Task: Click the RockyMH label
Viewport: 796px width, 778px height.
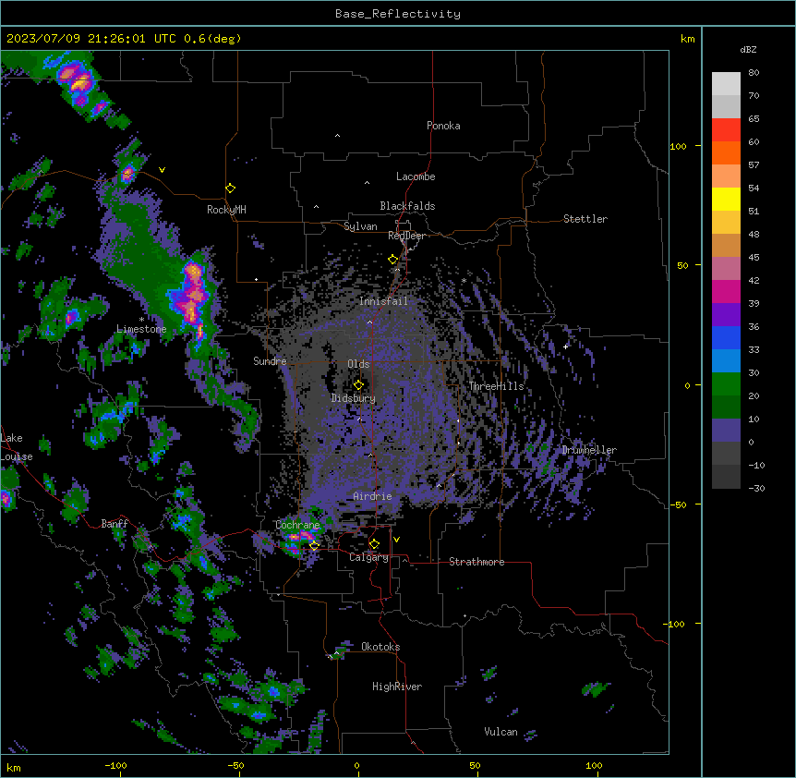Action: point(226,210)
